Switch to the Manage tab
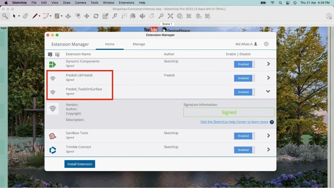The width and height of the screenshot is (334, 188). pos(139,44)
